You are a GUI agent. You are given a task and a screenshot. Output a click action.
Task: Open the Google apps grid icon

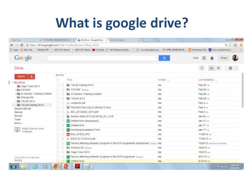tap(204, 58)
